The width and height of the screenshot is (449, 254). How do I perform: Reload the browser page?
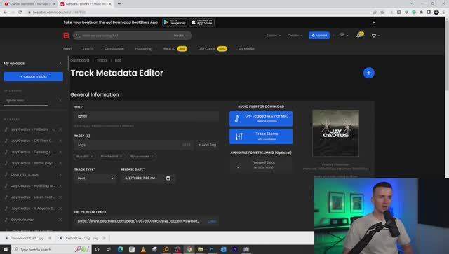[x=20, y=13]
